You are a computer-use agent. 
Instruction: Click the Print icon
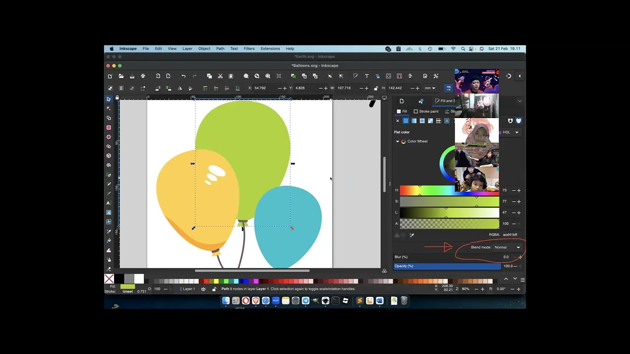[x=143, y=76]
